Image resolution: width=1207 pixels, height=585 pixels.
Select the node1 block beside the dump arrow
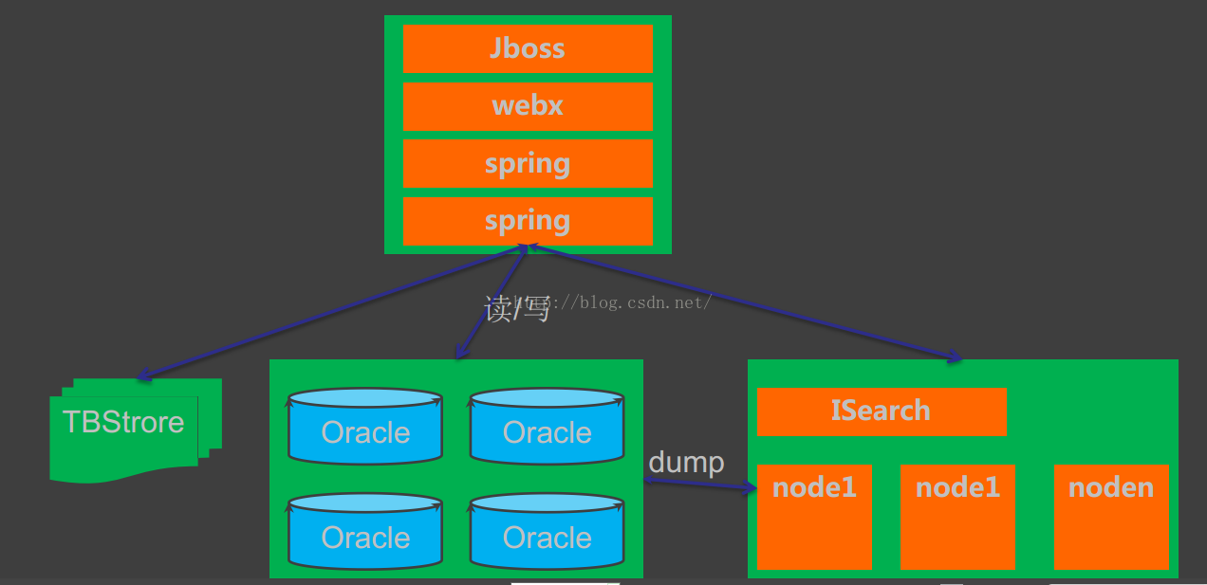point(814,517)
